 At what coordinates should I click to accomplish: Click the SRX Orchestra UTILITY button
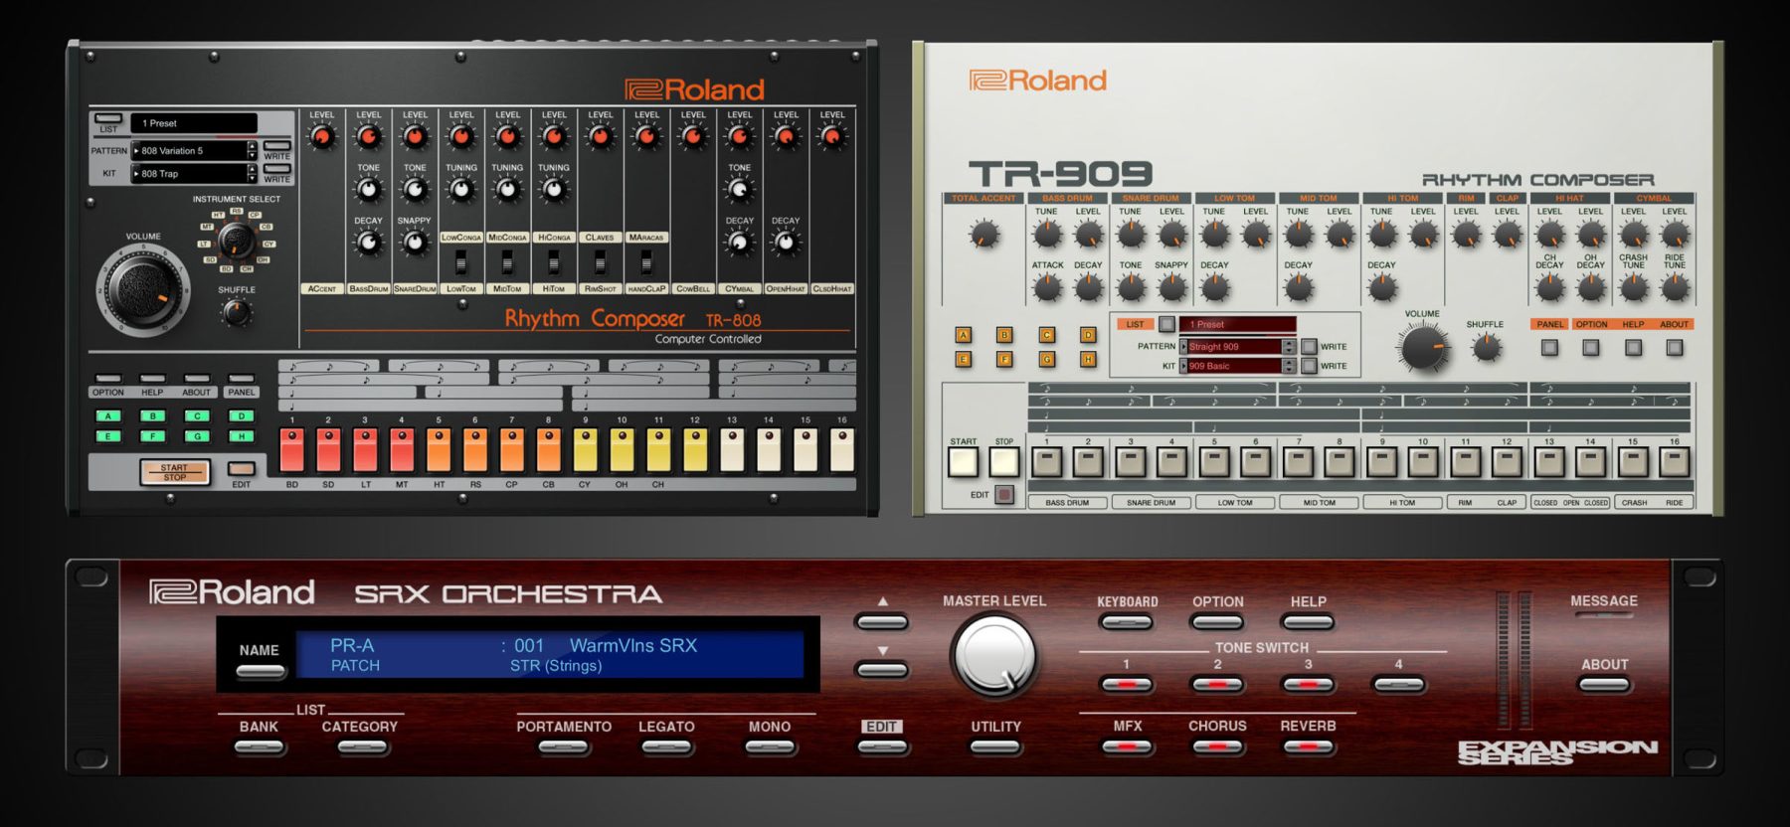tap(995, 747)
